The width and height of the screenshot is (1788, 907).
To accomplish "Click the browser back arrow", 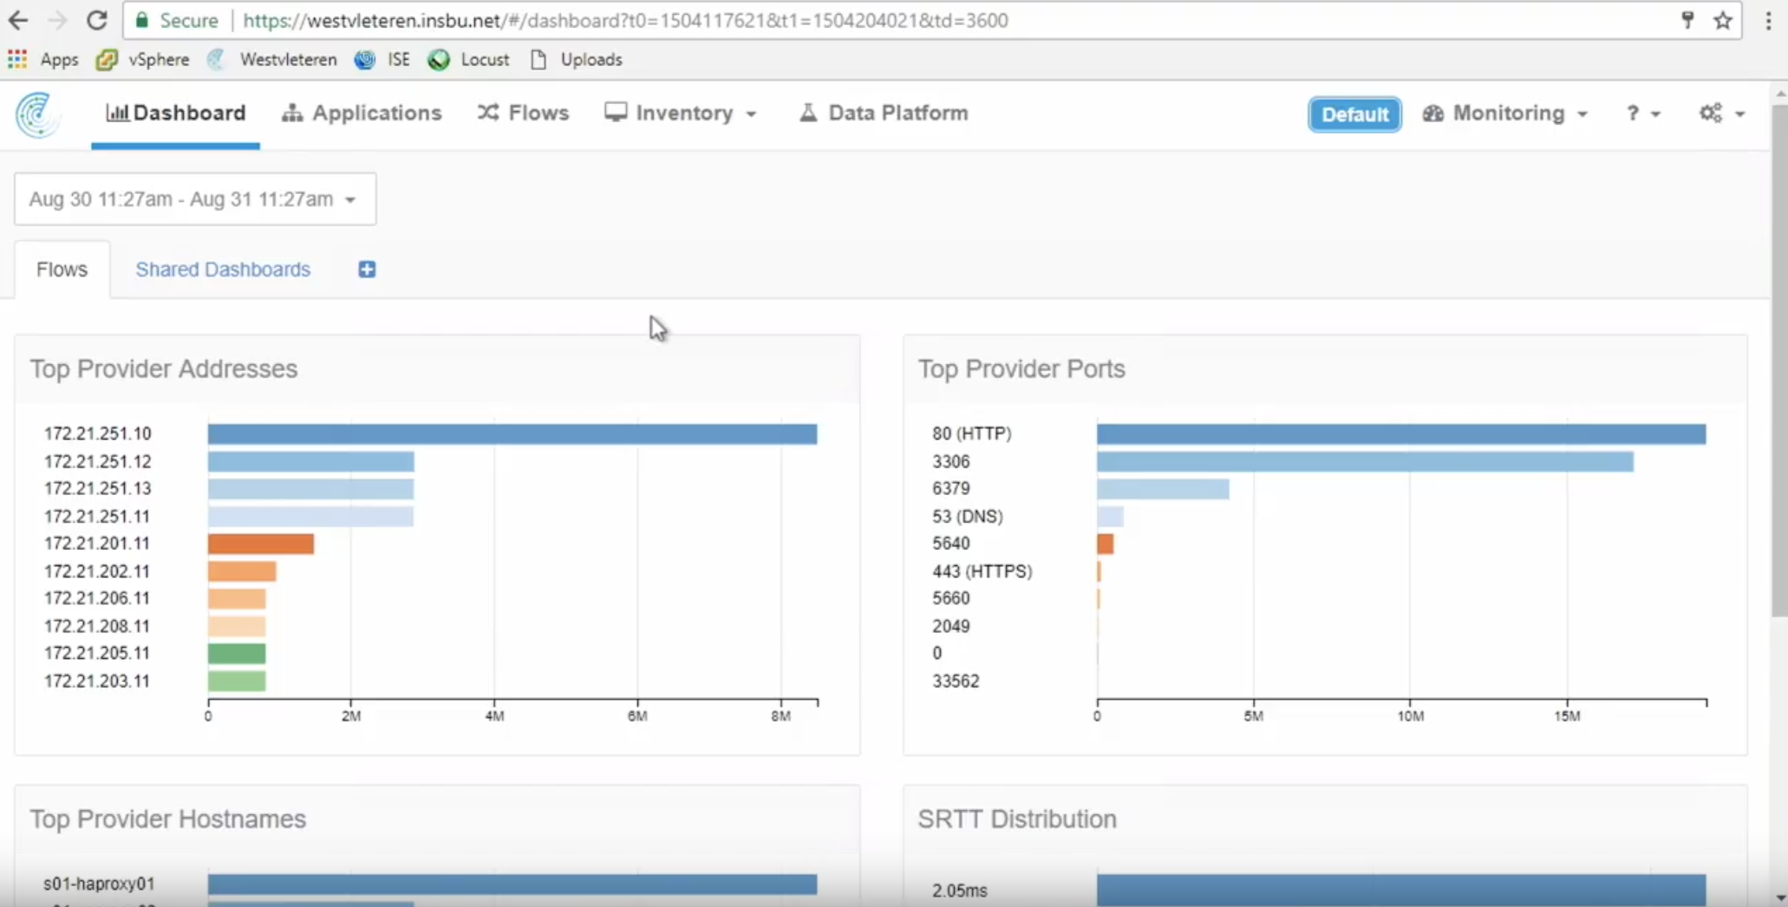I will 18,20.
